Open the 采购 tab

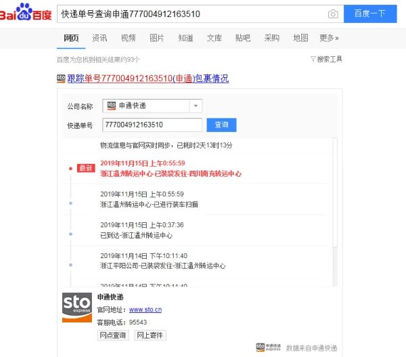(271, 38)
